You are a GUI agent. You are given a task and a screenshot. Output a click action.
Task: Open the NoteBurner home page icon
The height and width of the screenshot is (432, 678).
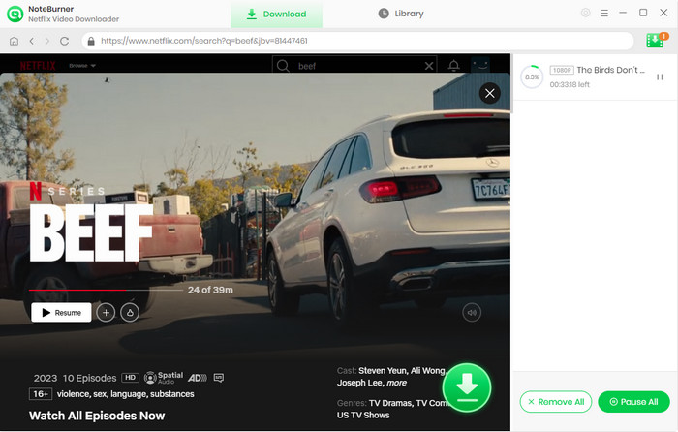[14, 41]
